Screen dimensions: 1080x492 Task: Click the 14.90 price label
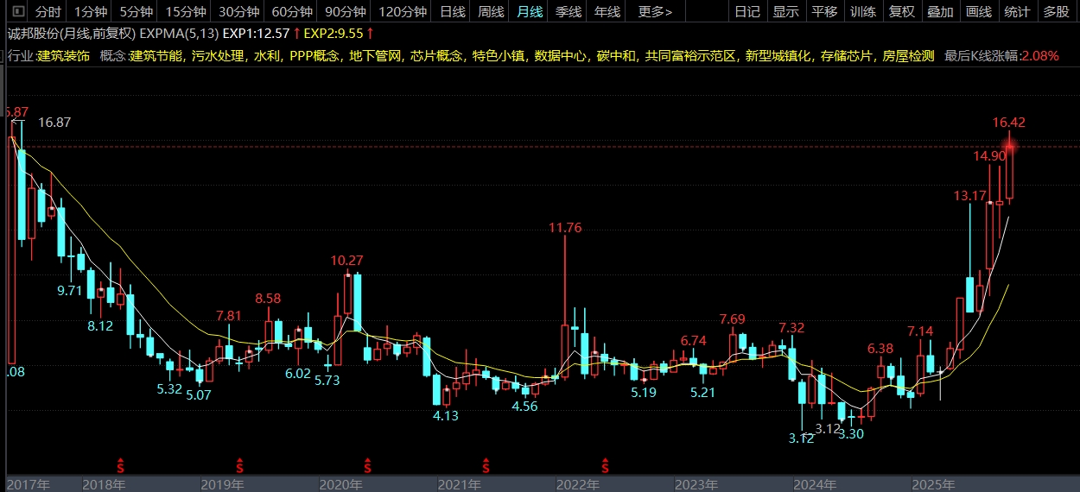click(x=989, y=156)
